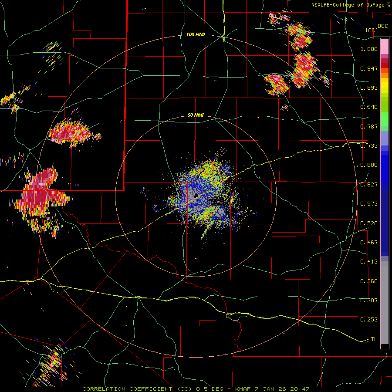Click the 0.5 DEG tilt text in caption
The image size is (392, 392).
(210, 389)
